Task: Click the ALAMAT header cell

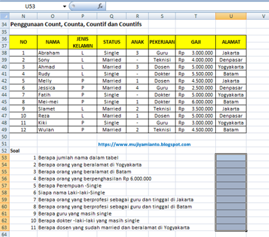Action: click(231, 42)
